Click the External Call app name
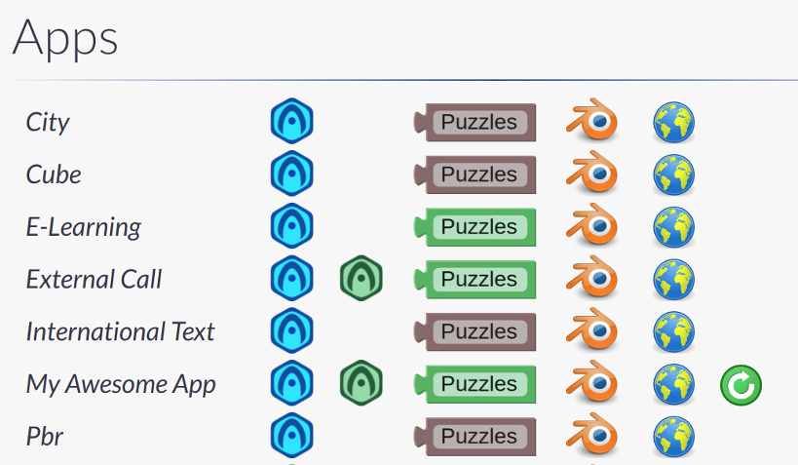 (94, 279)
